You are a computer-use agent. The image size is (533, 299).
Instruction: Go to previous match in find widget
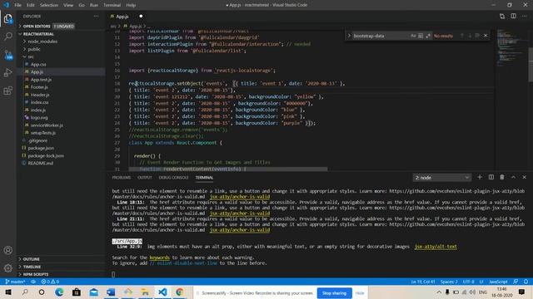(461, 36)
